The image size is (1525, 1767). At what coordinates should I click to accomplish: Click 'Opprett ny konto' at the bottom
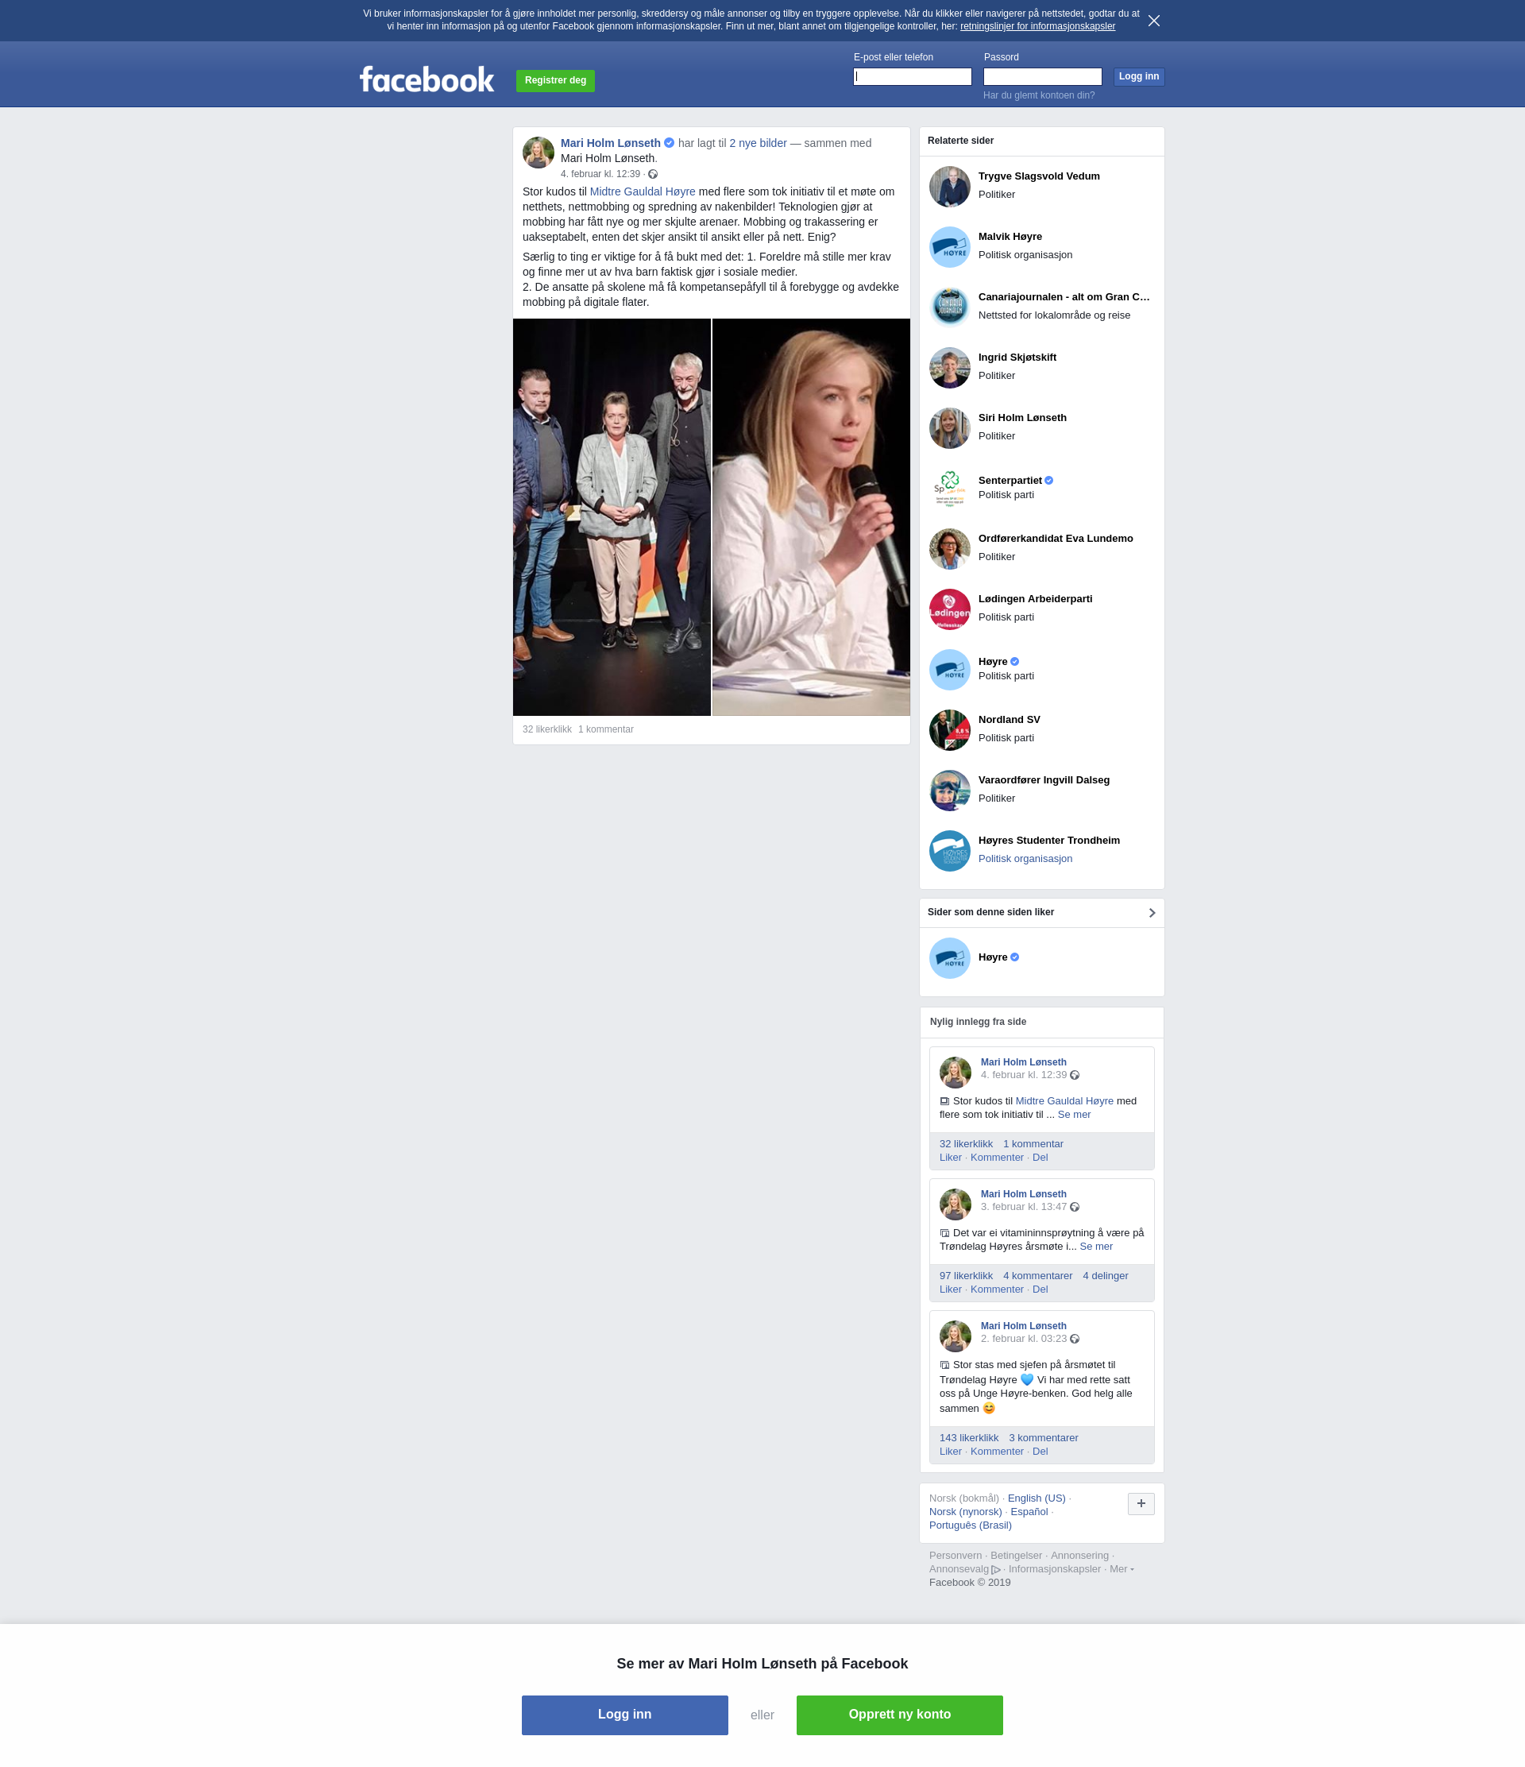tap(899, 1715)
